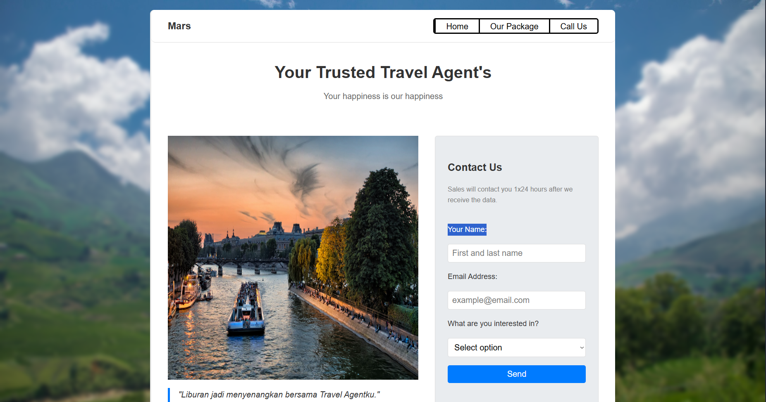The image size is (766, 402).
Task: Select the Call Us navigation link
Action: [x=573, y=26]
